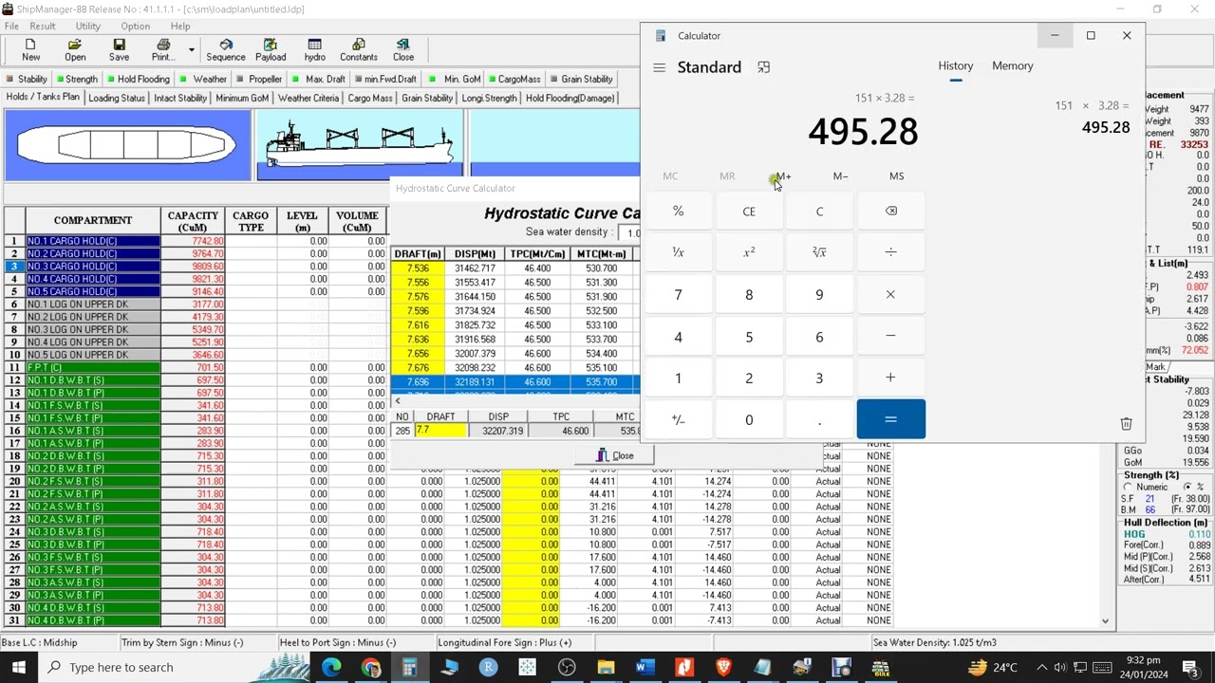
Task: Click the M+ memory add button
Action: [x=783, y=176]
